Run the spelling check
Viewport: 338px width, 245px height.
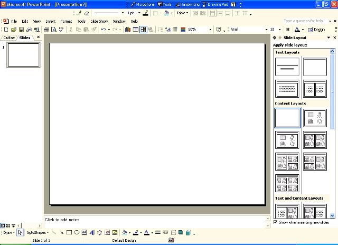click(61, 30)
